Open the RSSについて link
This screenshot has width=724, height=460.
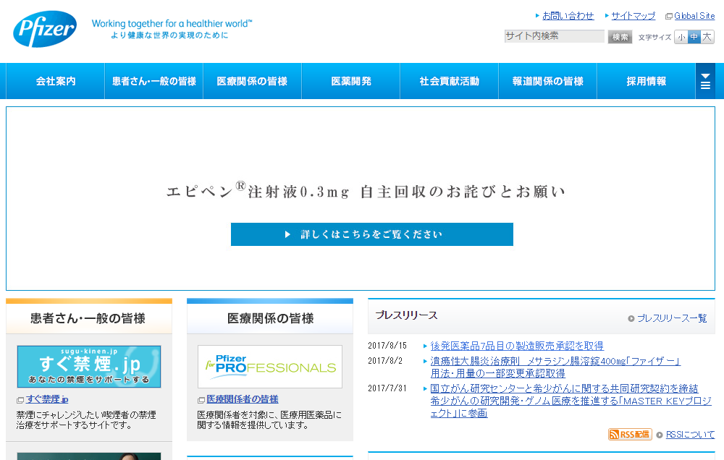[690, 434]
